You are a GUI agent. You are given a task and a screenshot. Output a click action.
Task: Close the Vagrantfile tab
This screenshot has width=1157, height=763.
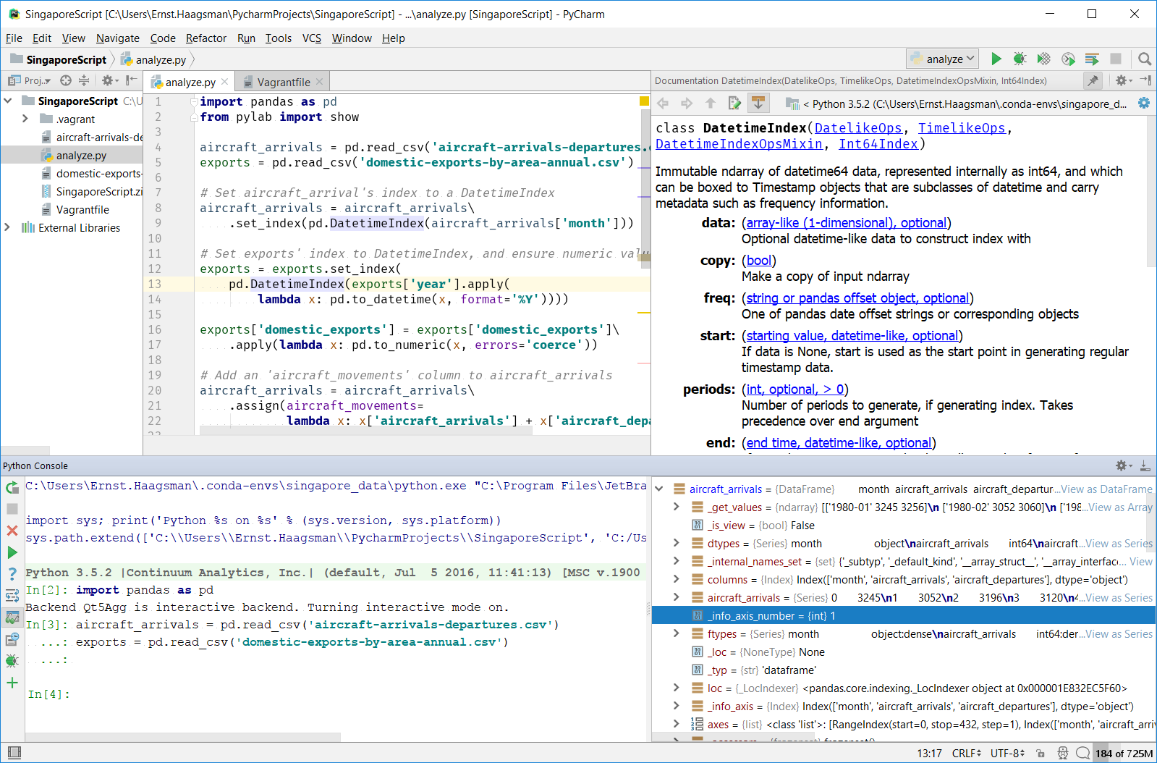tap(319, 82)
